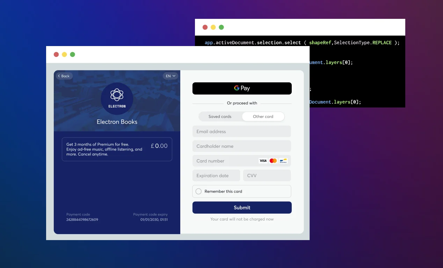Minimize the code window using yellow dot

213,27
